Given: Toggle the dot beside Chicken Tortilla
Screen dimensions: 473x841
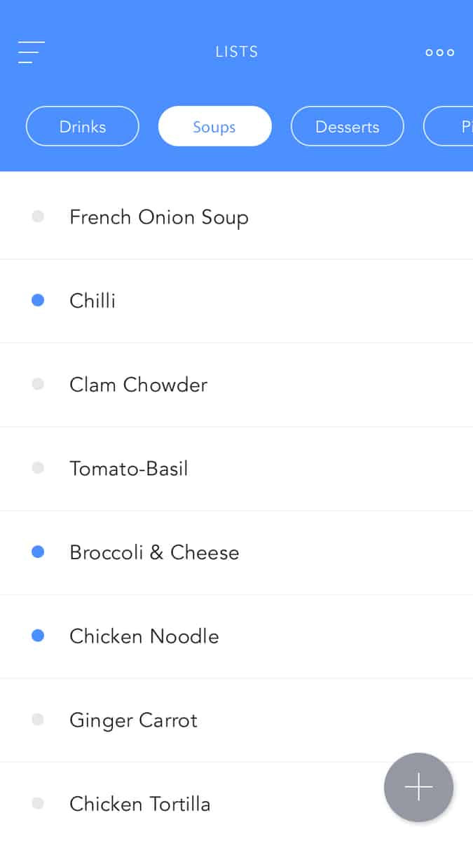Looking at the screenshot, I should (x=38, y=803).
